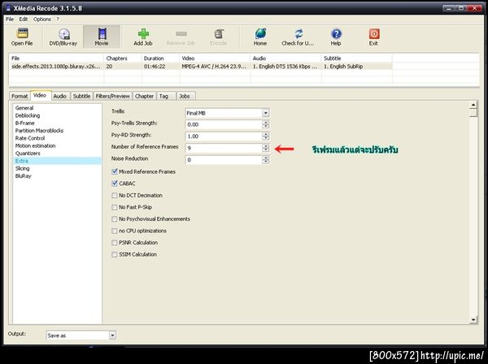Switch to the Subtitle tab
Viewport: 488px width, 364px height.
pos(81,96)
